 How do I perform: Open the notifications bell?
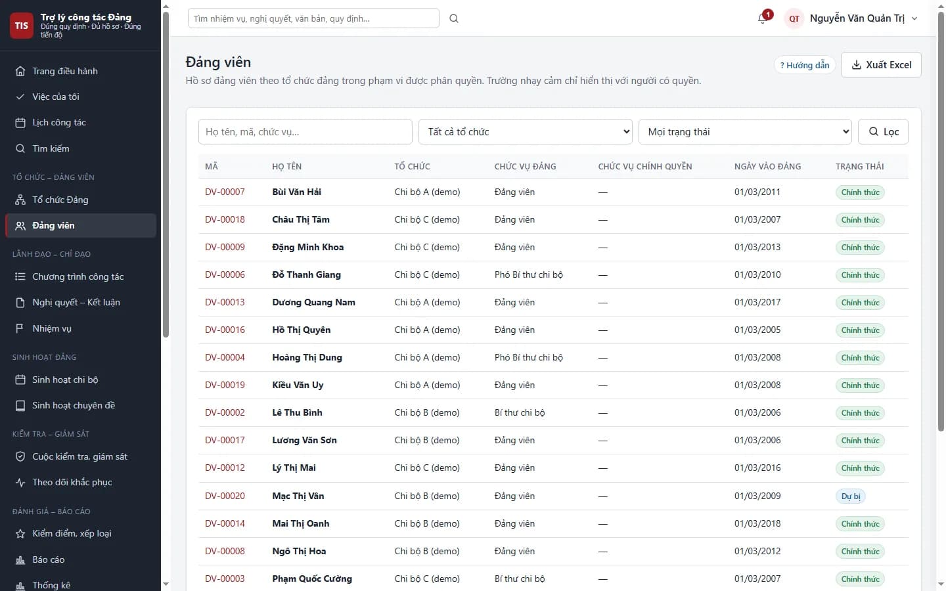pyautogui.click(x=763, y=18)
